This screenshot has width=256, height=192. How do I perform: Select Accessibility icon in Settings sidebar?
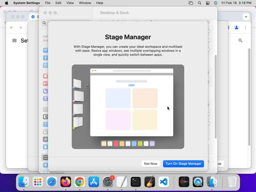point(45,124)
